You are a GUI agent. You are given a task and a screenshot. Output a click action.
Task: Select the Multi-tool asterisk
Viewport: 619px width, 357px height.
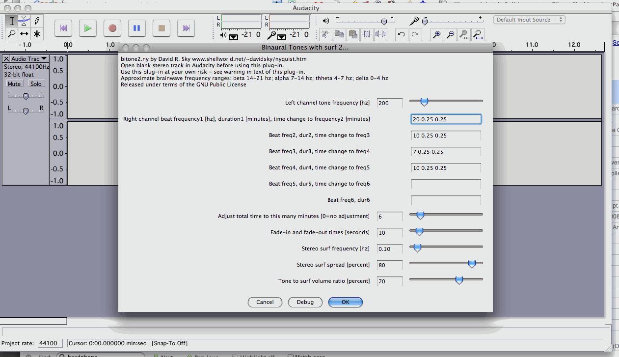tap(37, 33)
